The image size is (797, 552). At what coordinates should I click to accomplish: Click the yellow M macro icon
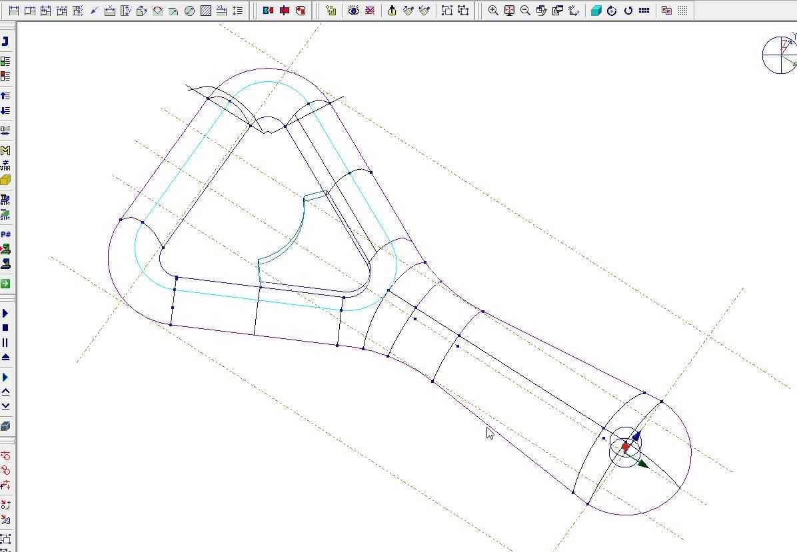coord(5,150)
